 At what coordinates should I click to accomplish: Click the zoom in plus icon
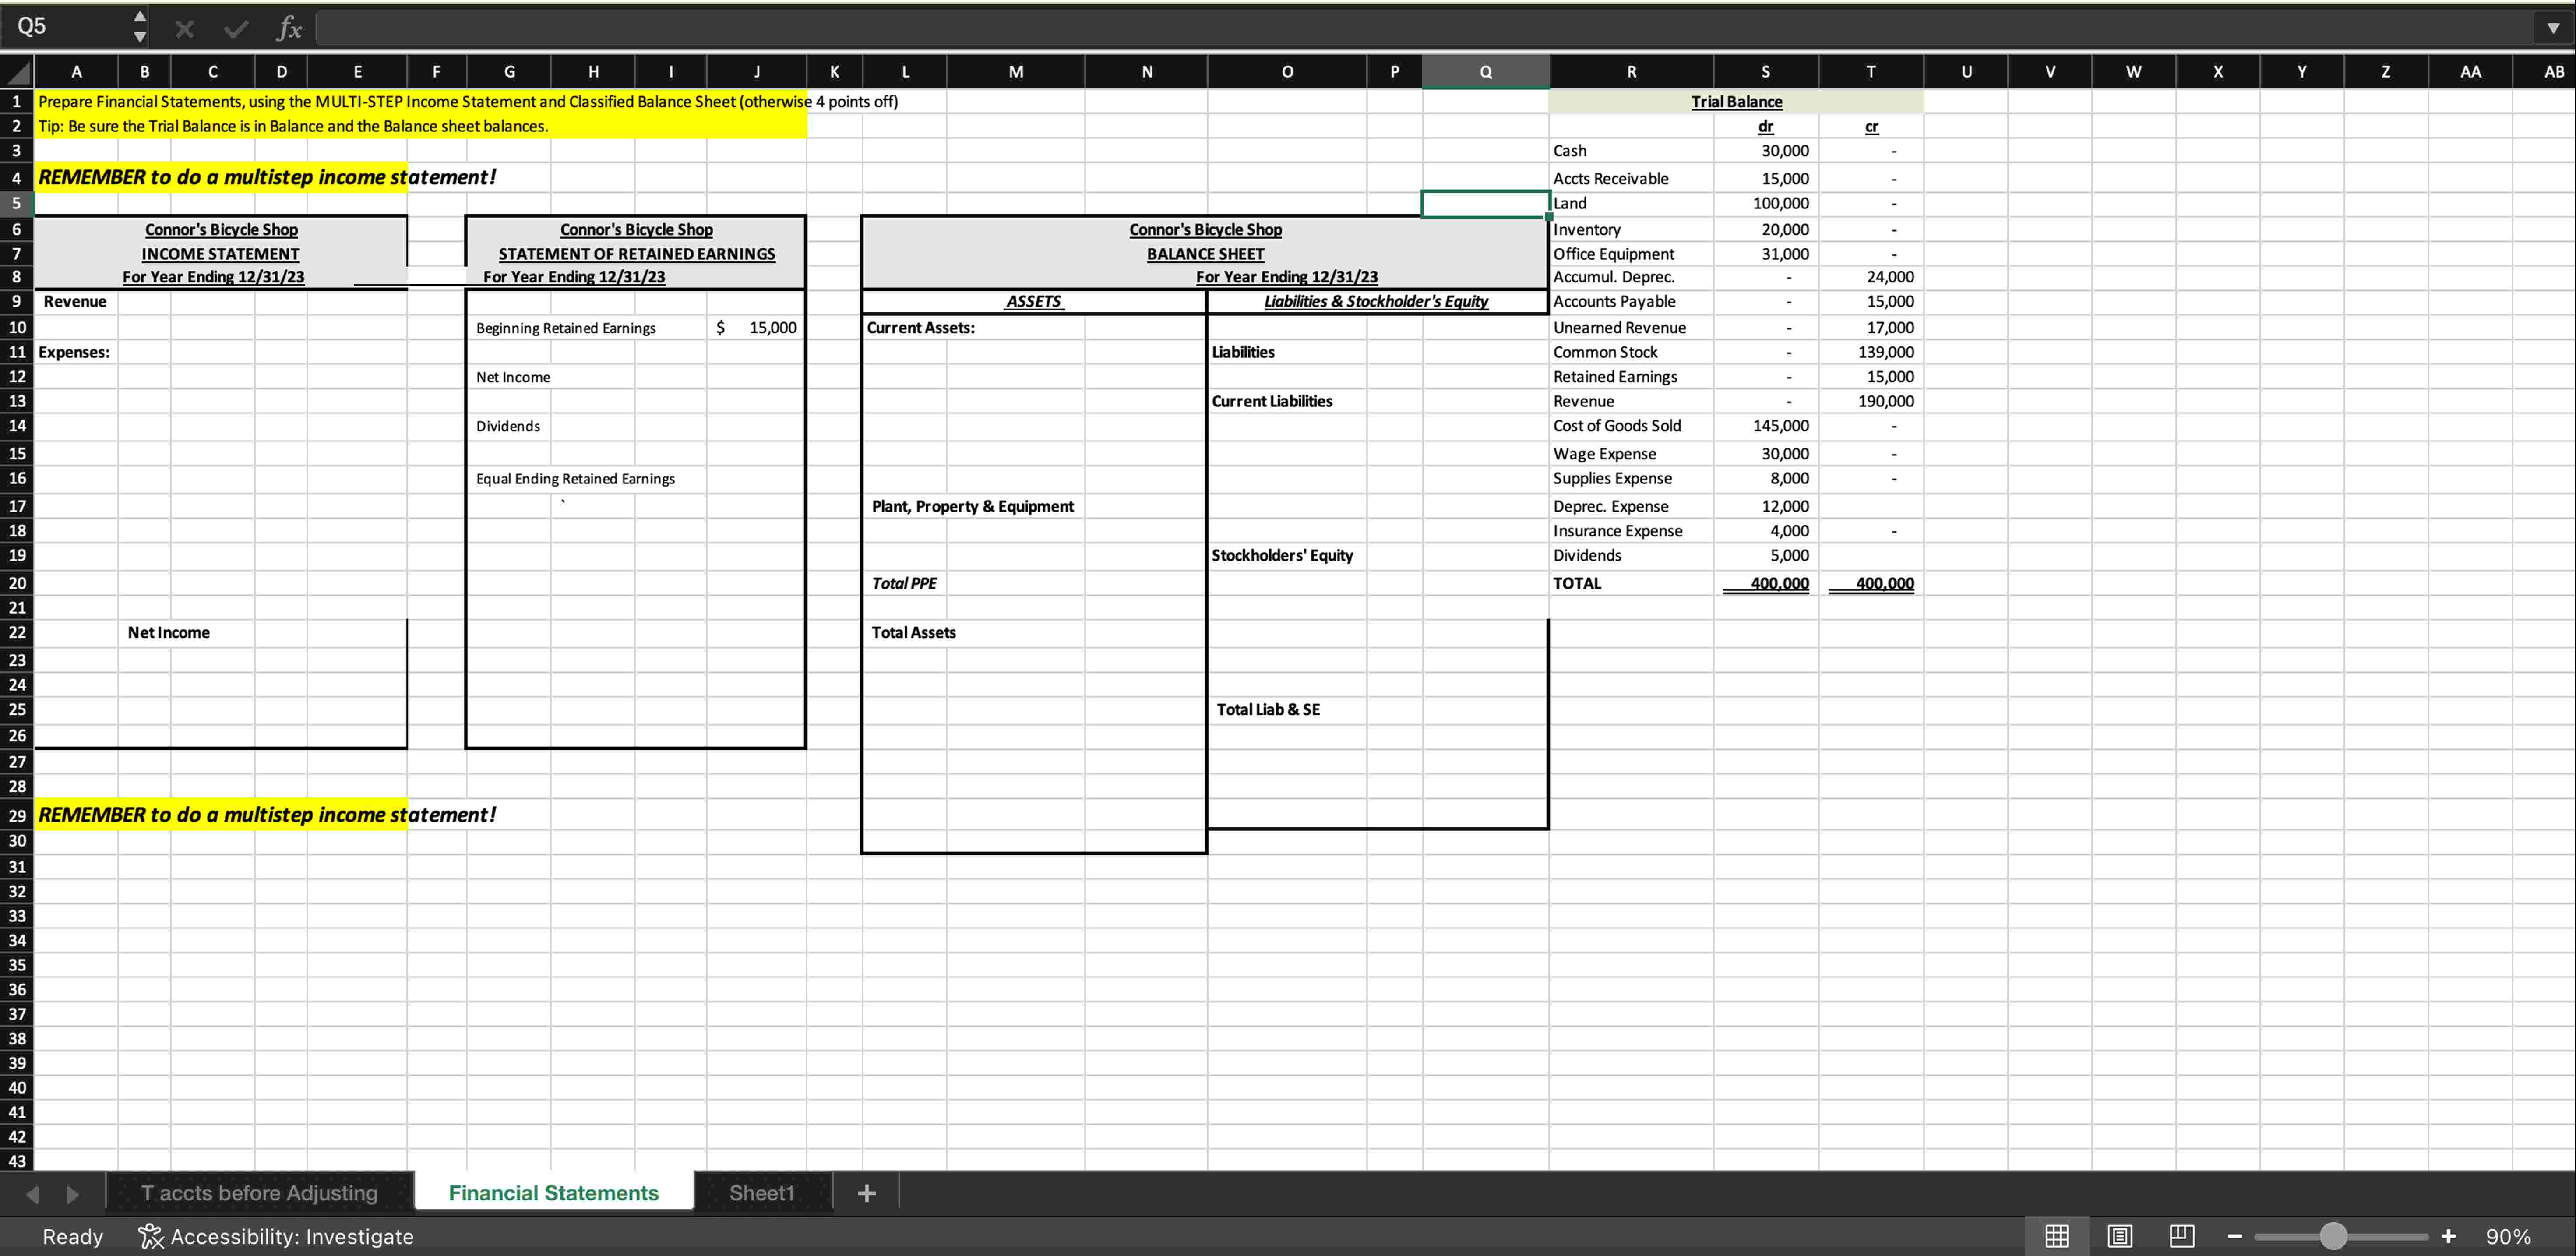[x=2449, y=1236]
